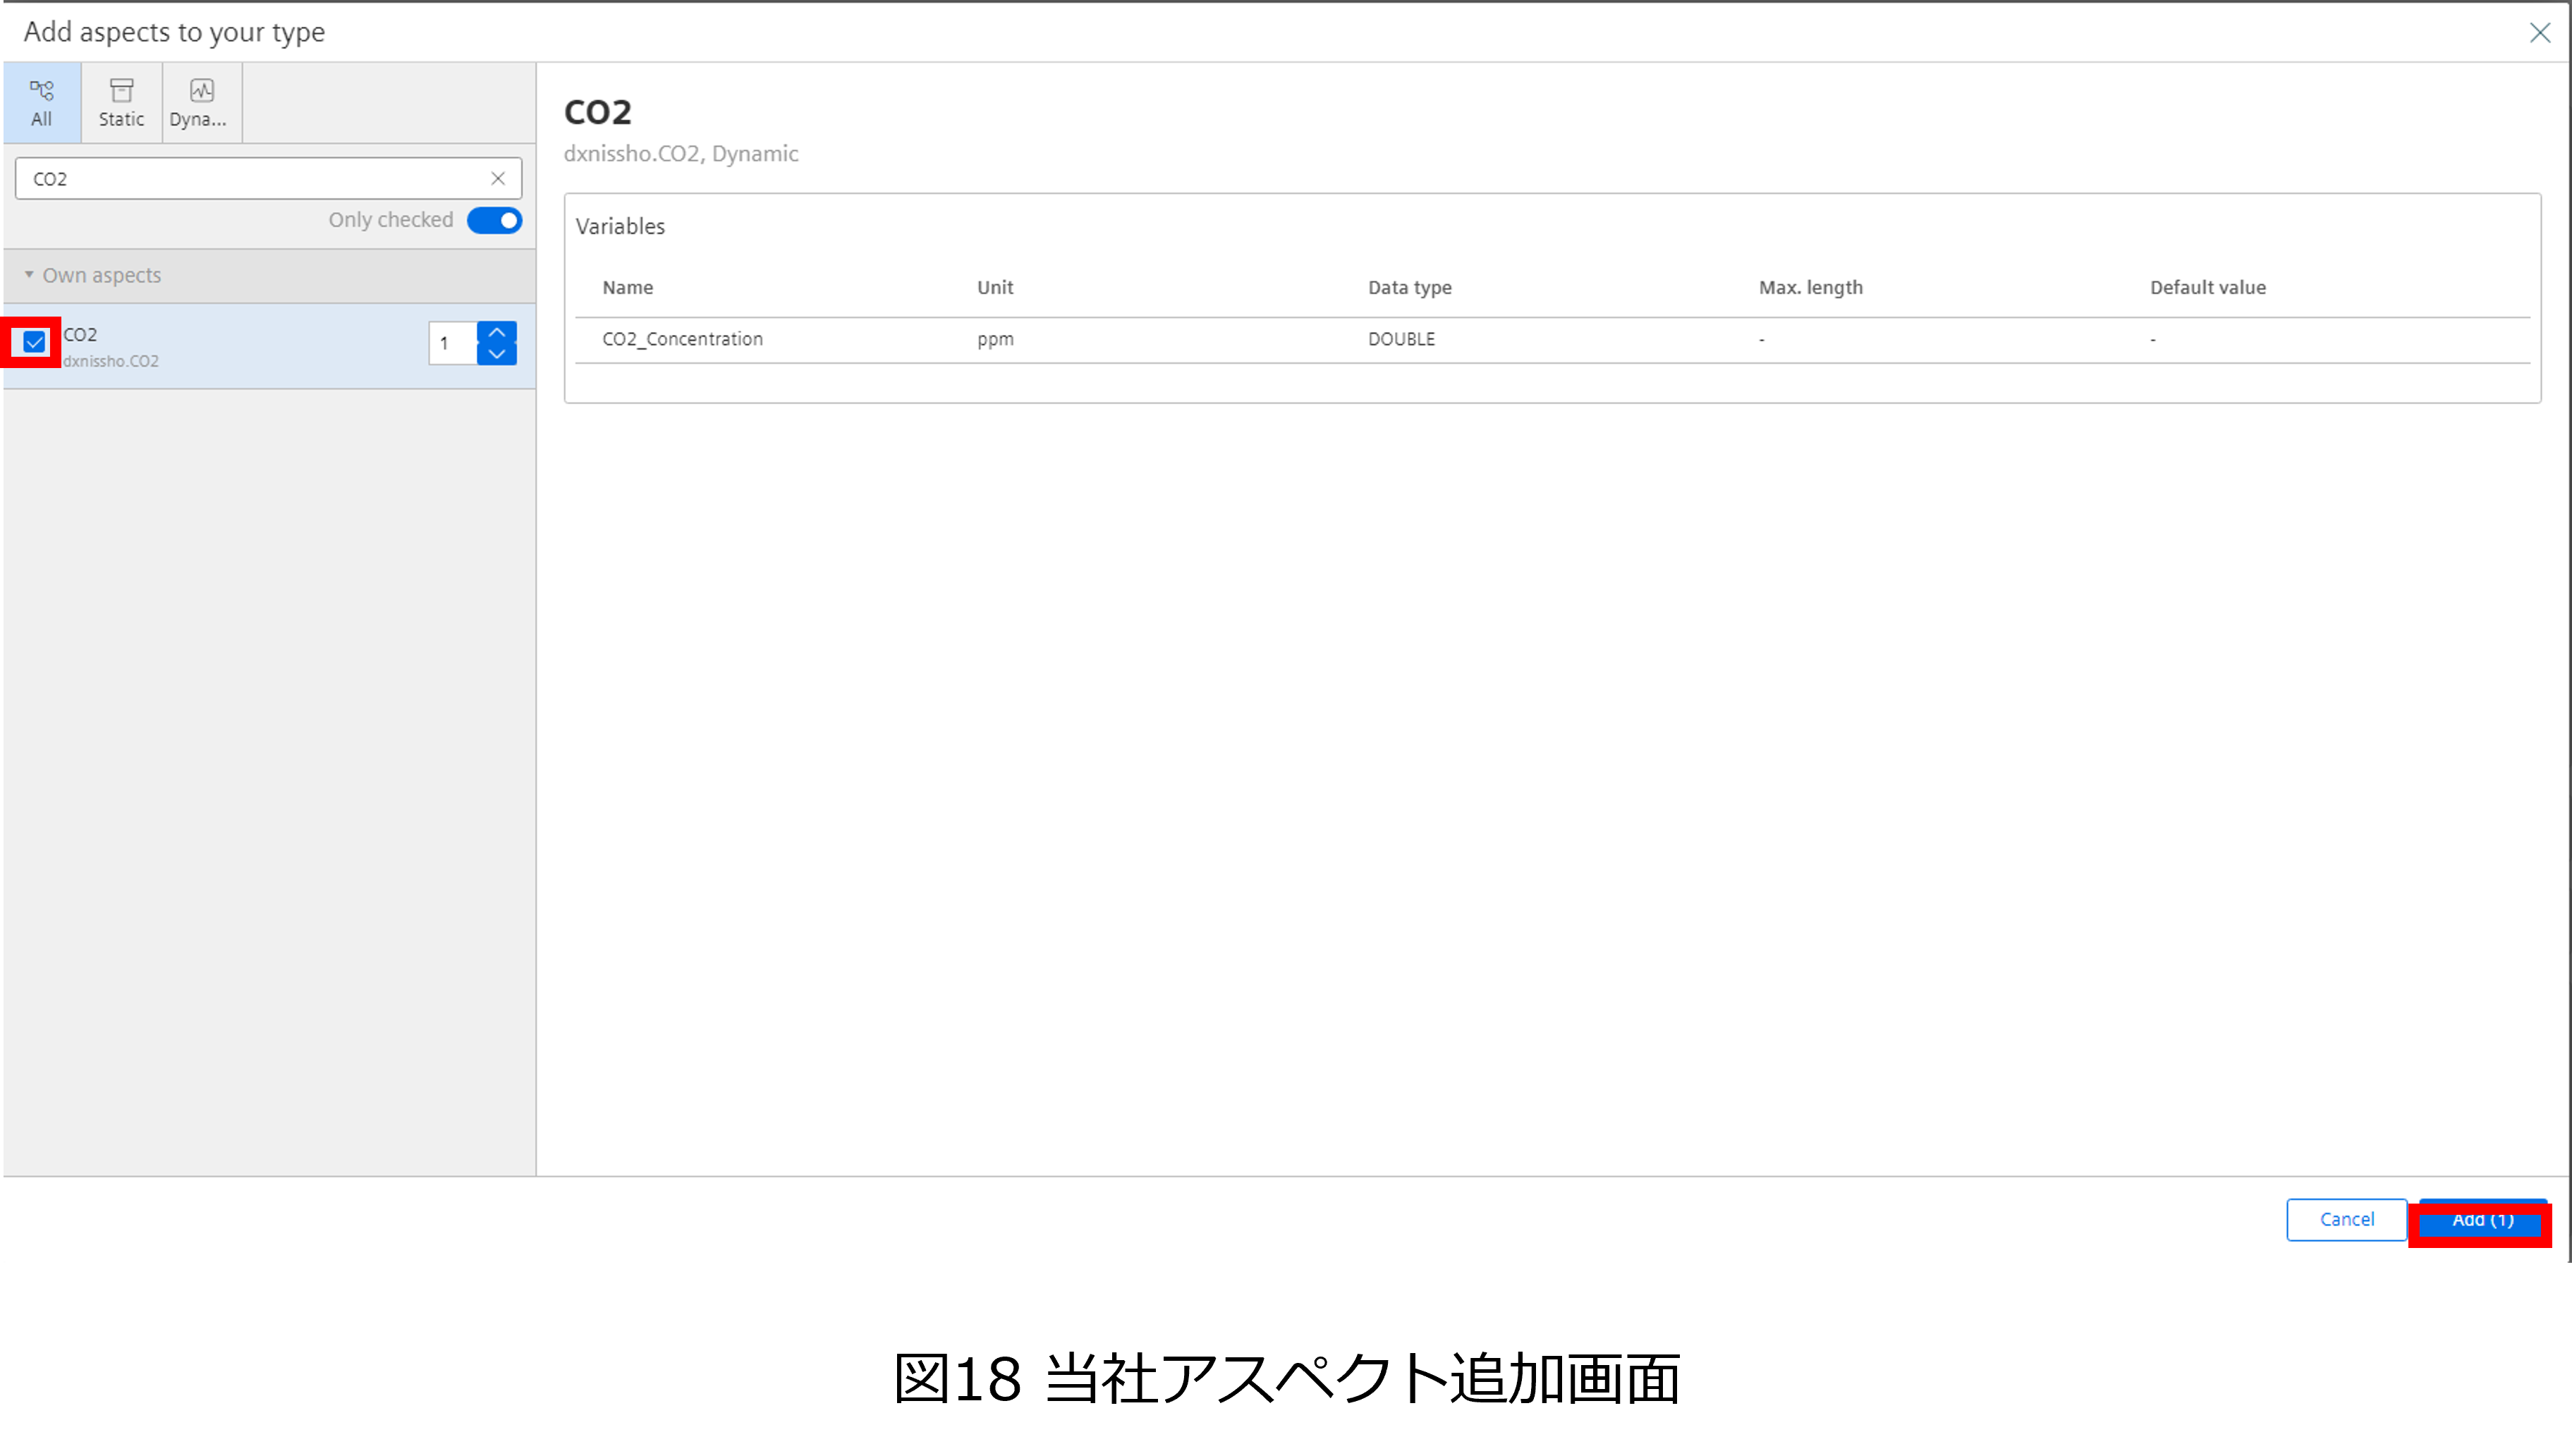The height and width of the screenshot is (1456, 2572).
Task: Click the Unit column header
Action: [994, 288]
